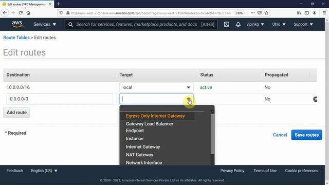Close the Edit routes browser tab
The height and width of the screenshot is (185, 329).
tap(50, 4)
